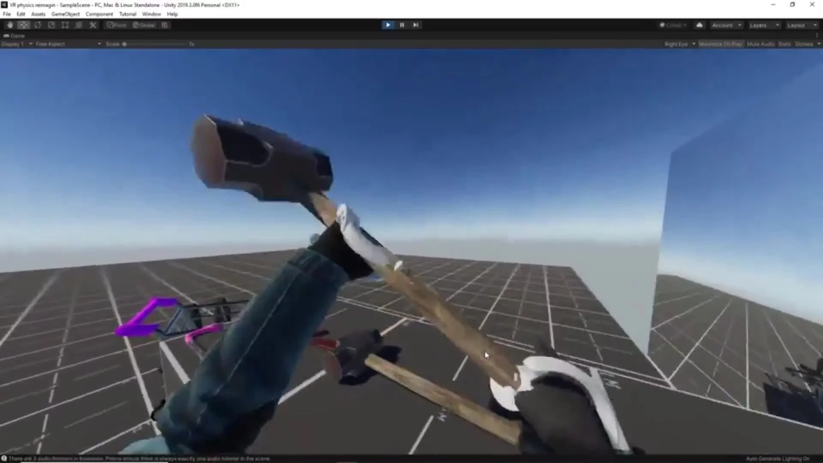Open the Free Aspect dropdown

[x=68, y=44]
